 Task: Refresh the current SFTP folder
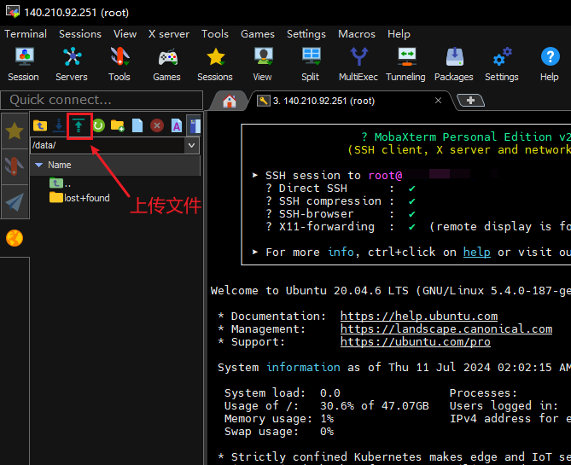[98, 125]
